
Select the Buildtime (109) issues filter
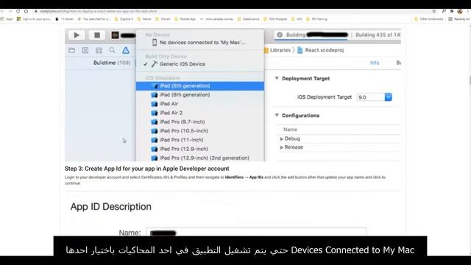click(x=112, y=63)
